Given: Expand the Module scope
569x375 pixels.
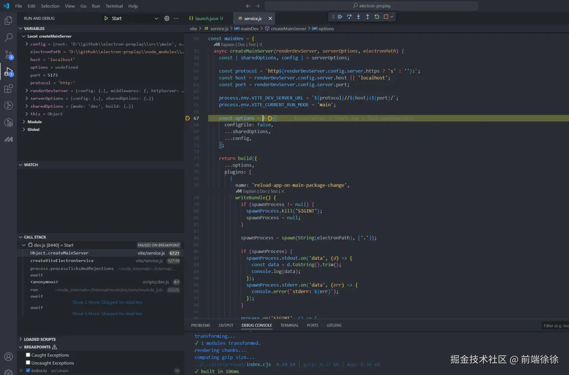Looking at the screenshot, I should point(24,122).
